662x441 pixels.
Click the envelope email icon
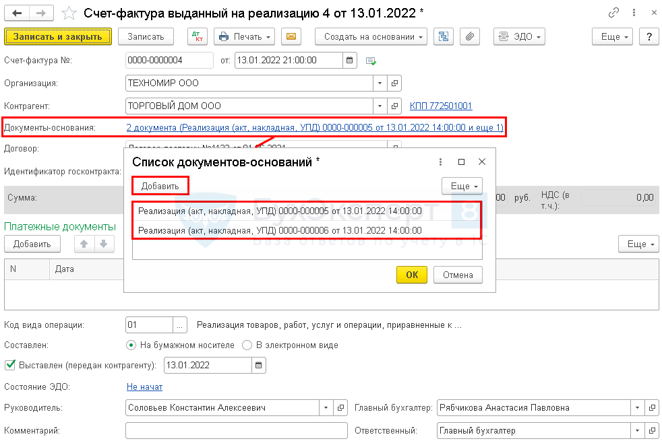[291, 36]
